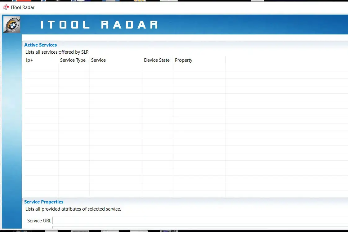Click the Service URL label
Image resolution: width=348 pixels, height=232 pixels.
tap(39, 221)
